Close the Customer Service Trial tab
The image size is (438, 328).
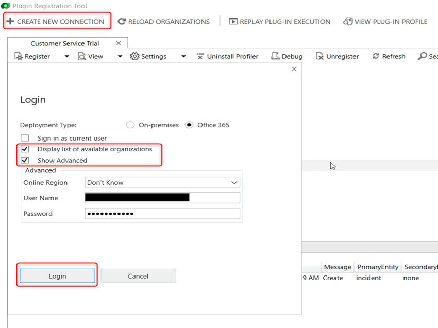pyautogui.click(x=119, y=43)
